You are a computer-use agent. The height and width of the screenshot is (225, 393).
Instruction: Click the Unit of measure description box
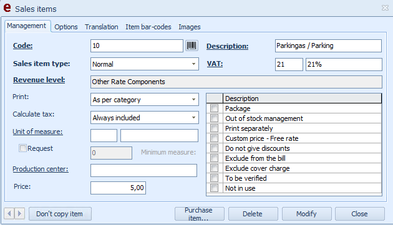160,135
